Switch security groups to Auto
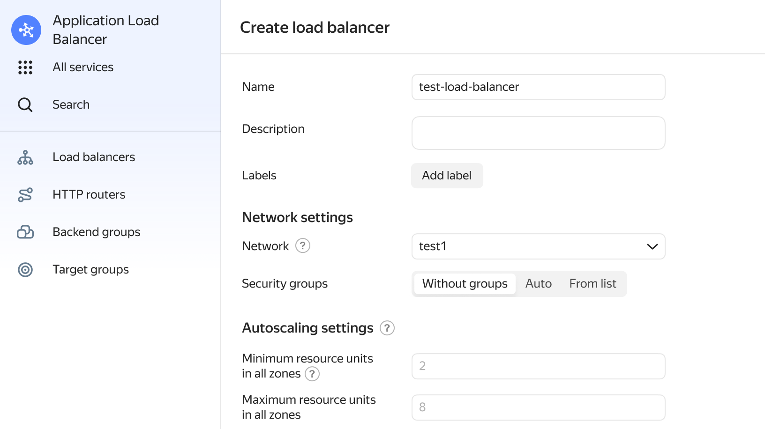 pyautogui.click(x=539, y=284)
